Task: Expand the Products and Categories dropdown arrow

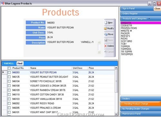Action: tap(149, 19)
